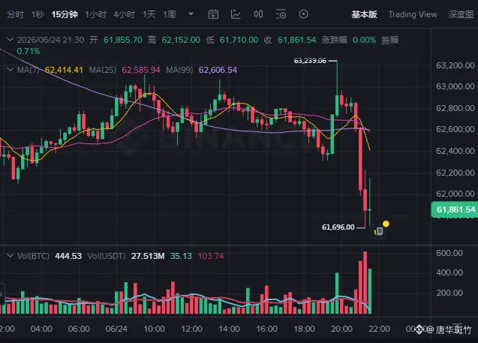Viewport: 478px width, 343px height.
Task: Select the 15分钟 interval
Action: (65, 14)
